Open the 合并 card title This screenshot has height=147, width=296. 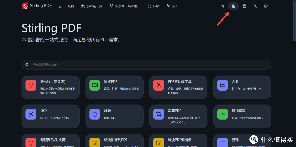pyautogui.click(x=235, y=82)
